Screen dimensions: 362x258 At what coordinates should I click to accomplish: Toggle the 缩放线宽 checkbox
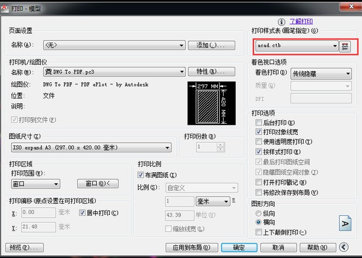point(168,229)
